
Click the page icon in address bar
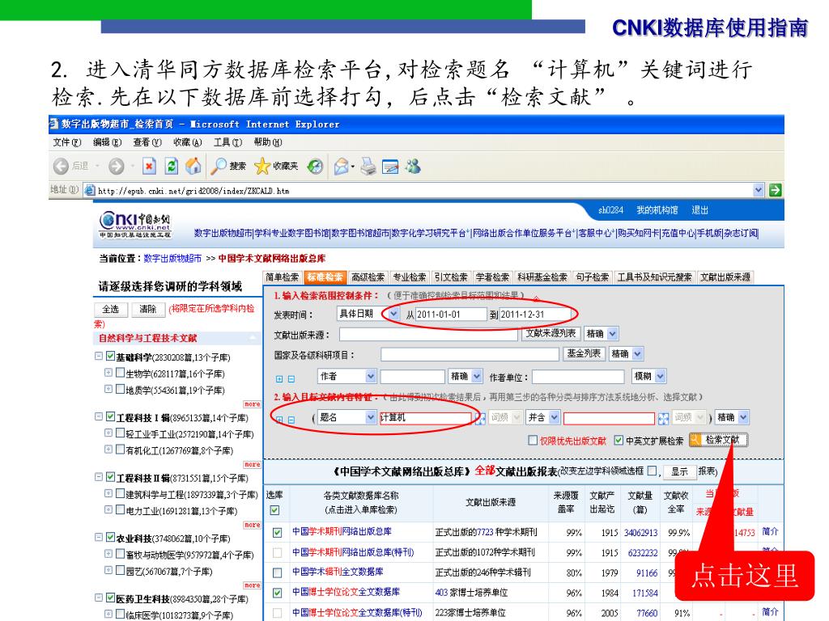(x=90, y=190)
